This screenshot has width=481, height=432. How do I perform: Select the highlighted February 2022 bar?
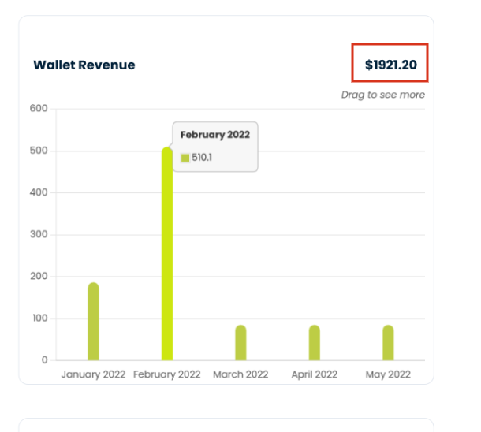click(167, 254)
